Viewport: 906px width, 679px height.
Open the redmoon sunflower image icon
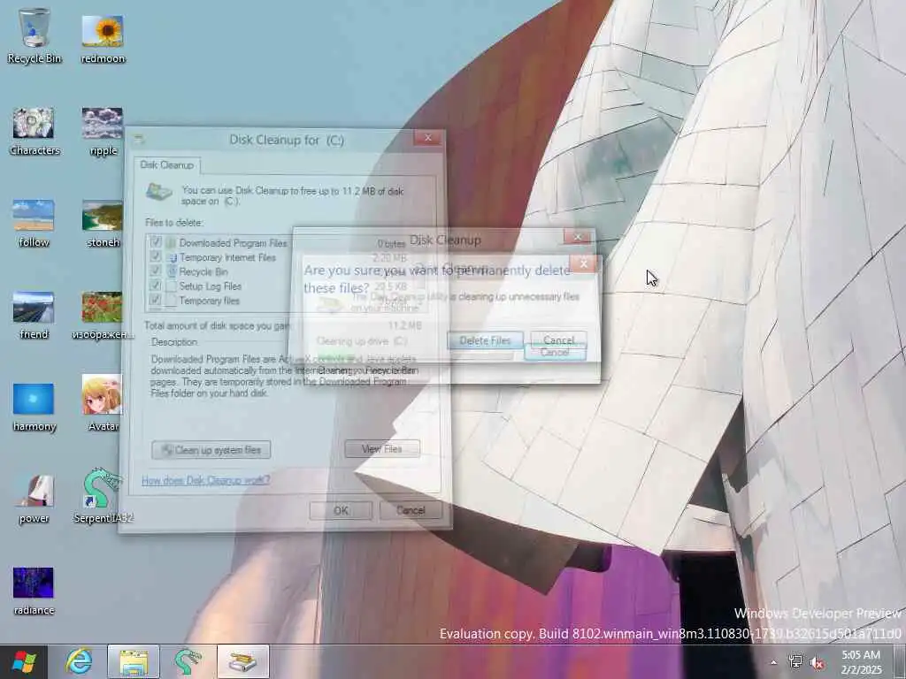pyautogui.click(x=103, y=37)
